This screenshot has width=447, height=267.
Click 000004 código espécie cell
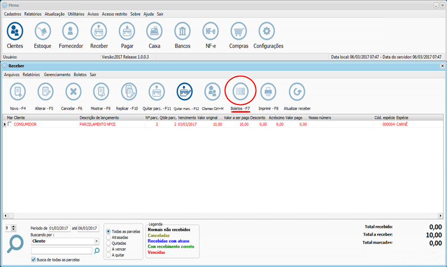388,124
